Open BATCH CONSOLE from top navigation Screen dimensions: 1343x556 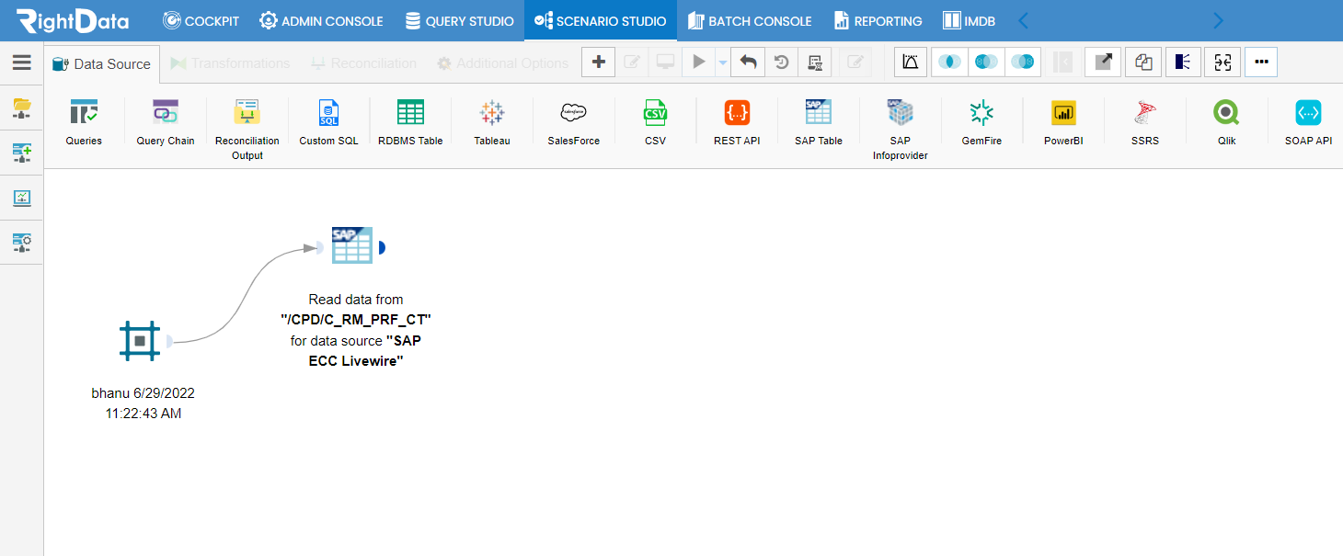pyautogui.click(x=750, y=20)
